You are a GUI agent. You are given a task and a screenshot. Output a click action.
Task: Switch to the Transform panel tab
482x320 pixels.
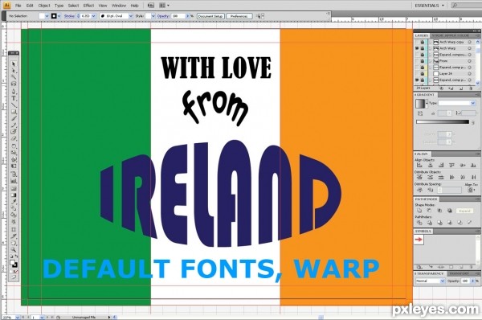coord(460,273)
